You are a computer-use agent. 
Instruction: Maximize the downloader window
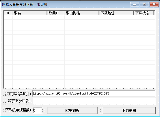click(144, 4)
